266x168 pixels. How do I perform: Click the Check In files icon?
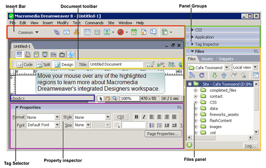point(243,75)
